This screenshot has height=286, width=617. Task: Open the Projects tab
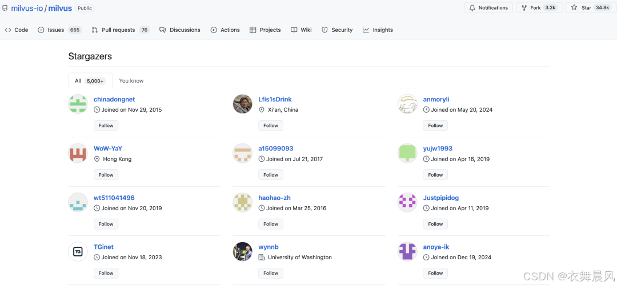[x=265, y=30]
